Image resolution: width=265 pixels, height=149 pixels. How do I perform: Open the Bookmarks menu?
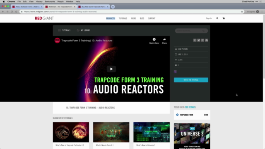50,2
